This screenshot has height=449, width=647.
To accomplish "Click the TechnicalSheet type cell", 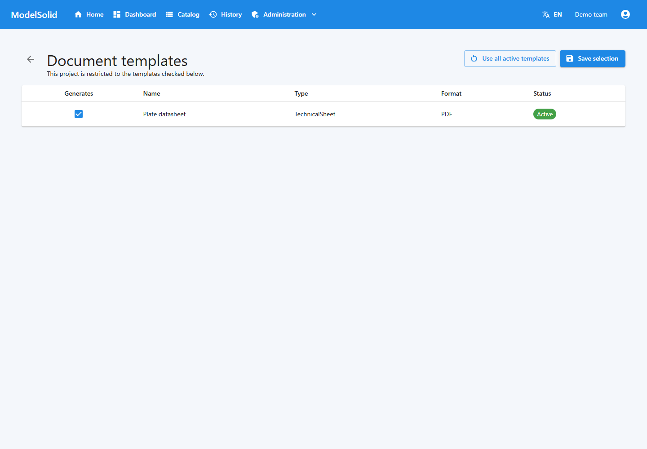I will 315,114.
